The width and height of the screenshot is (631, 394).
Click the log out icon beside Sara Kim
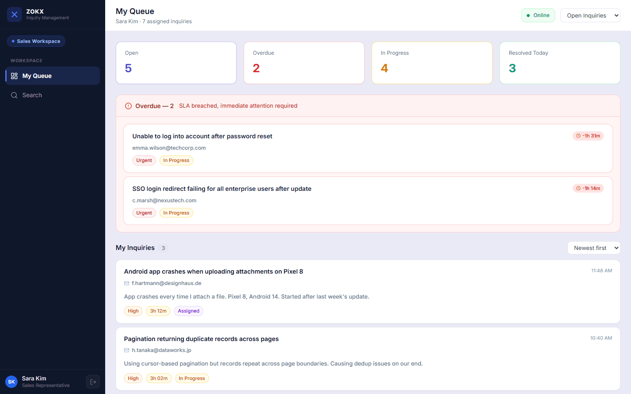(x=93, y=382)
